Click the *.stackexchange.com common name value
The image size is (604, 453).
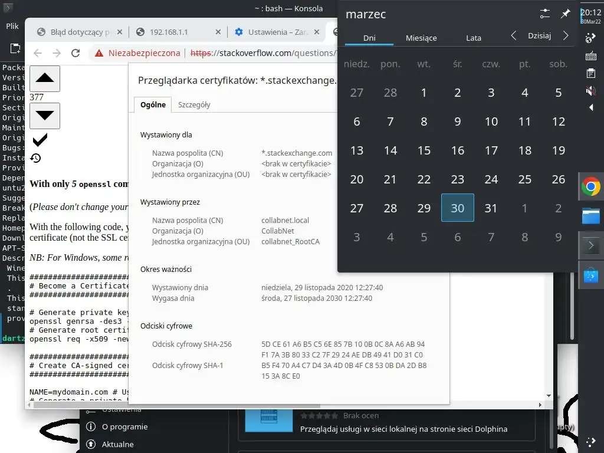click(x=297, y=153)
